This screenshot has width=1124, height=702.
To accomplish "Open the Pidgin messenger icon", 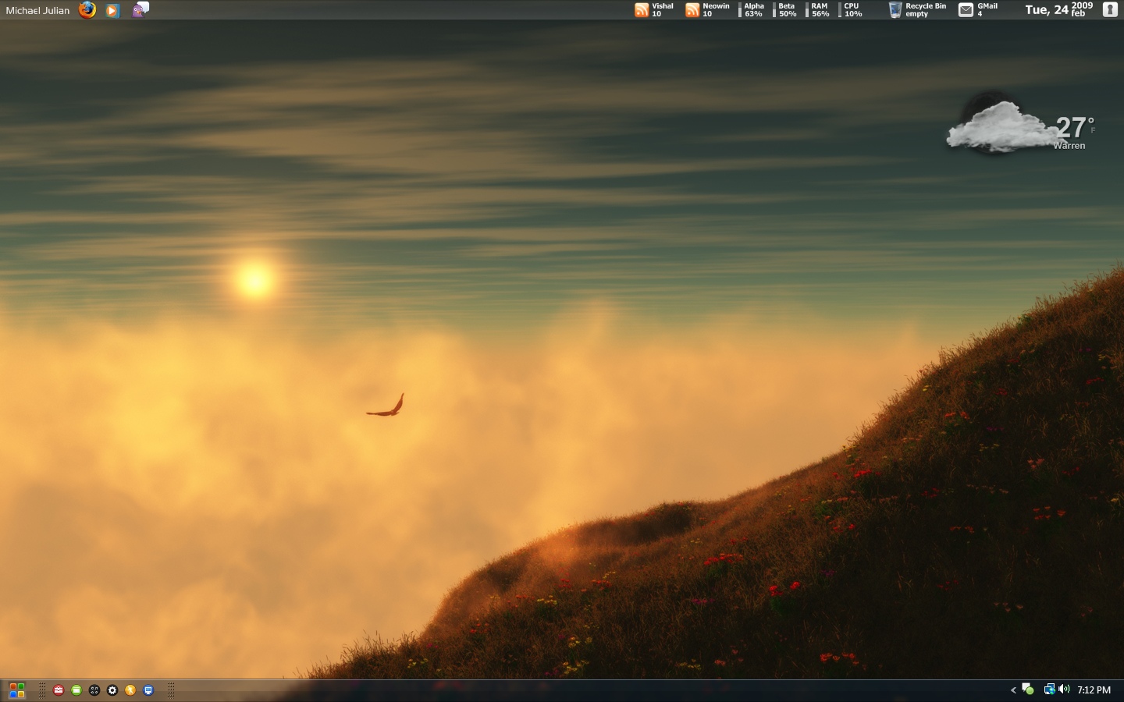I will 140,9.
